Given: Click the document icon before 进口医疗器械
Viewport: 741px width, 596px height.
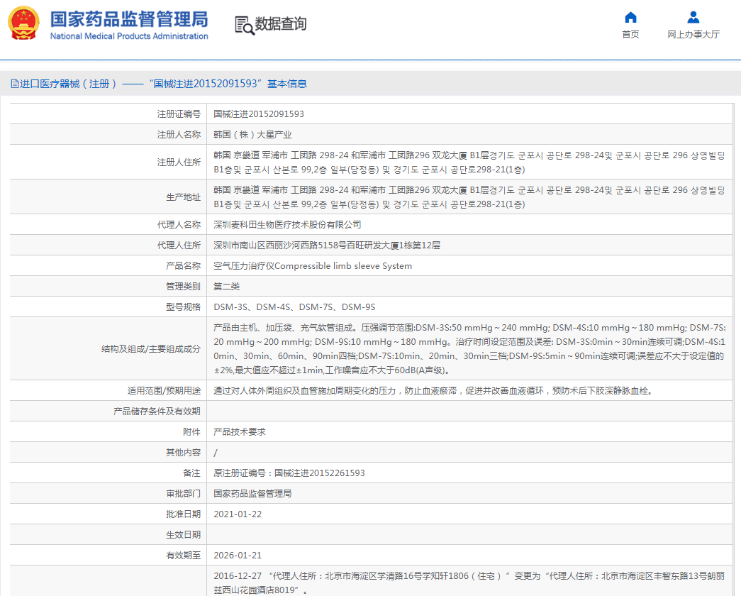Looking at the screenshot, I should point(14,84).
